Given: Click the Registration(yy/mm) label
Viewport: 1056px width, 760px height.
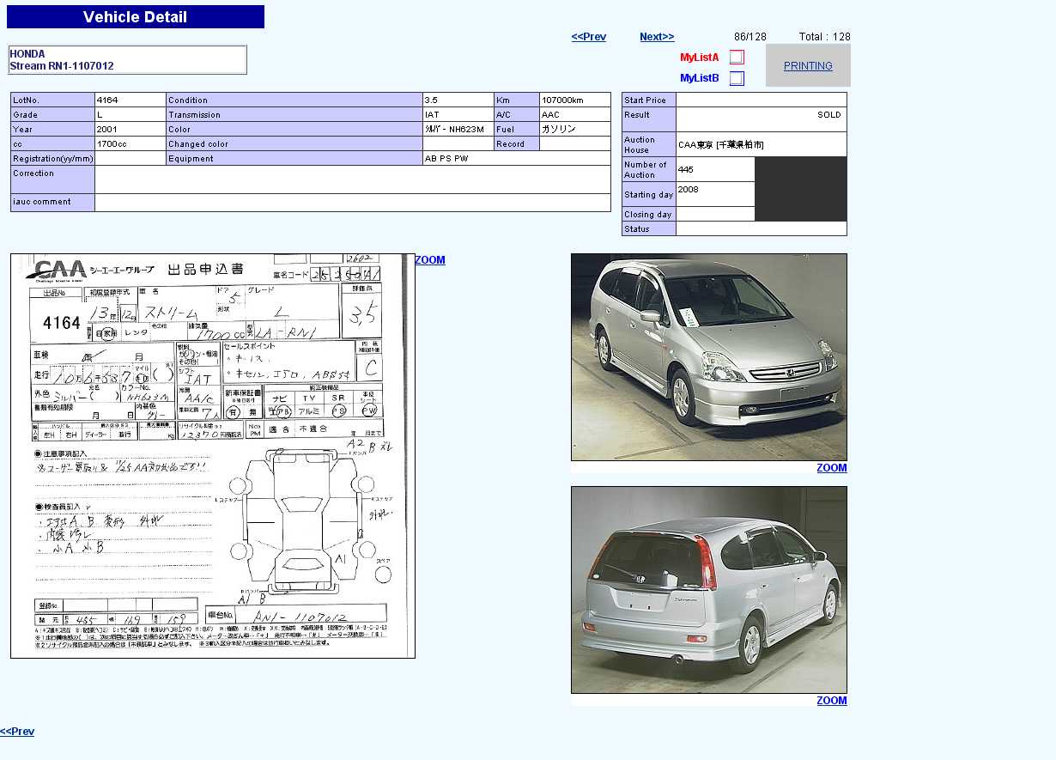Looking at the screenshot, I should (53, 159).
